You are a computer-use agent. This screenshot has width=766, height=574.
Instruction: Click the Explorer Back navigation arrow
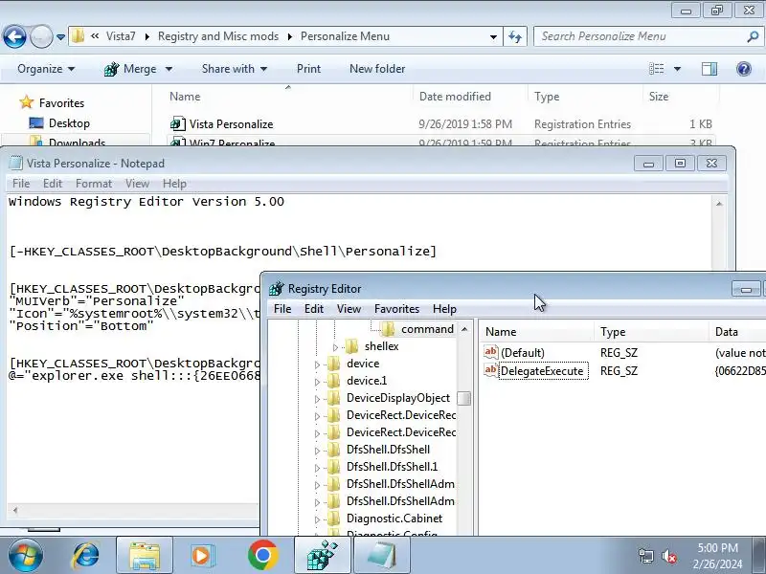[x=14, y=36]
